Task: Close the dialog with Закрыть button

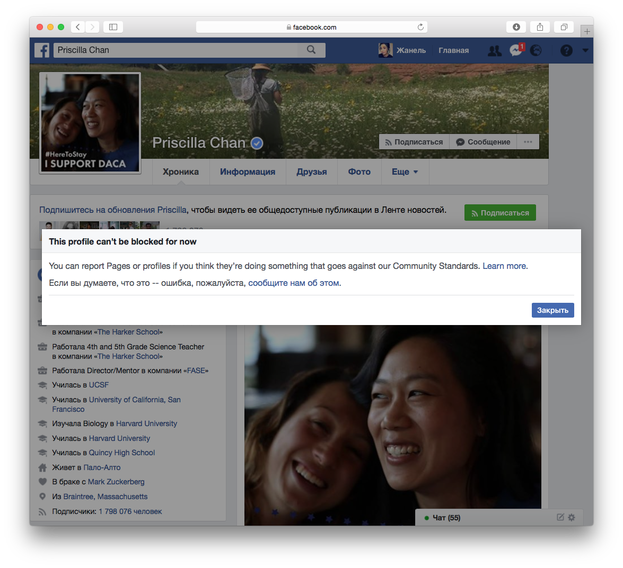Action: tap(552, 310)
